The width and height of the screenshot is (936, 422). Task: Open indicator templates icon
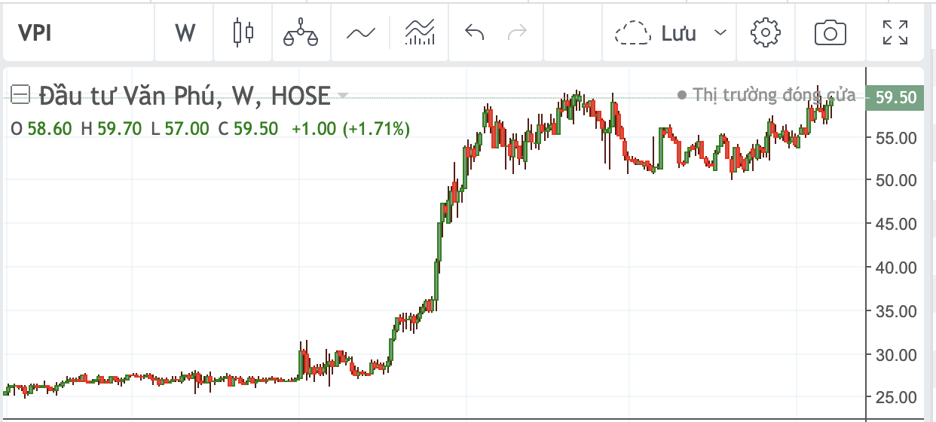[420, 33]
